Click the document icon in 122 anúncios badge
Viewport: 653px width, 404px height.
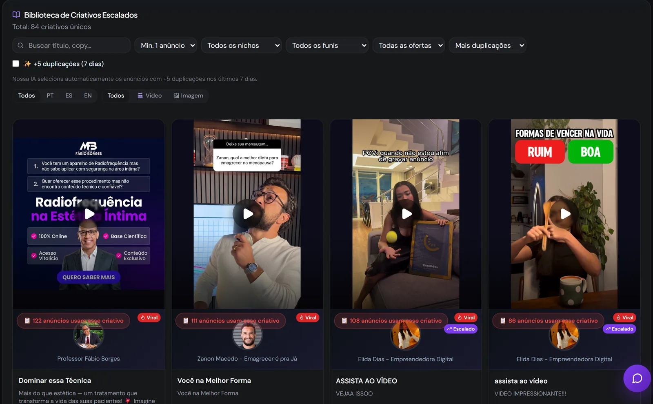coord(27,321)
